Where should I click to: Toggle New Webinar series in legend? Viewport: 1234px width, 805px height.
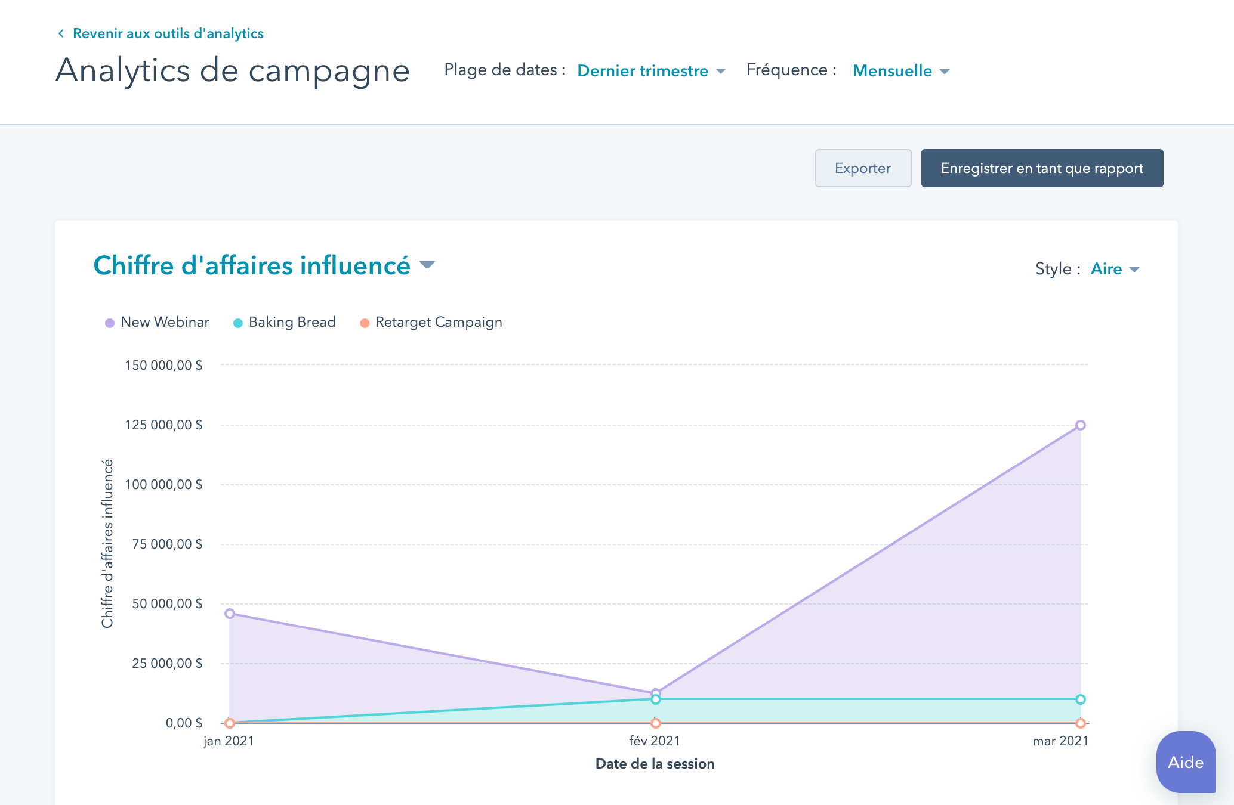coord(165,322)
